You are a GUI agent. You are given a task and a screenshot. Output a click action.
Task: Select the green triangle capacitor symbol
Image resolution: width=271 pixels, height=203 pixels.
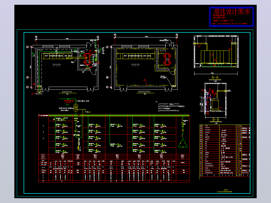[183, 143]
